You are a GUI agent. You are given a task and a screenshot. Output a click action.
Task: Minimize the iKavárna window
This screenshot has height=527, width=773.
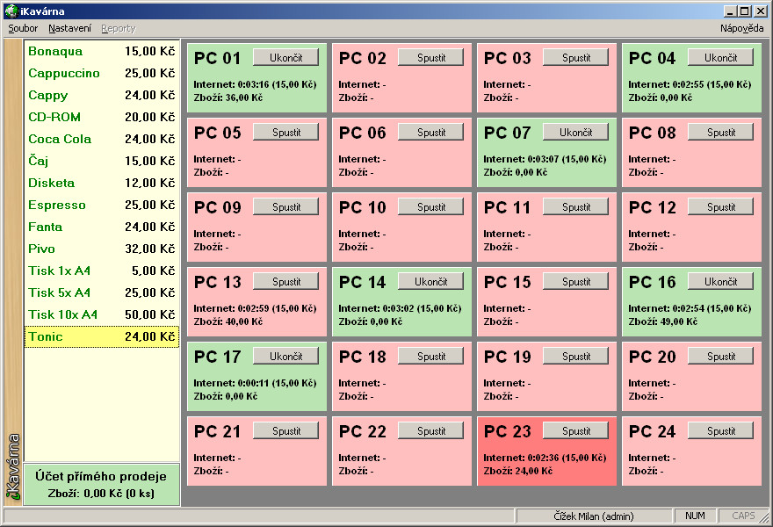pyautogui.click(x=730, y=11)
